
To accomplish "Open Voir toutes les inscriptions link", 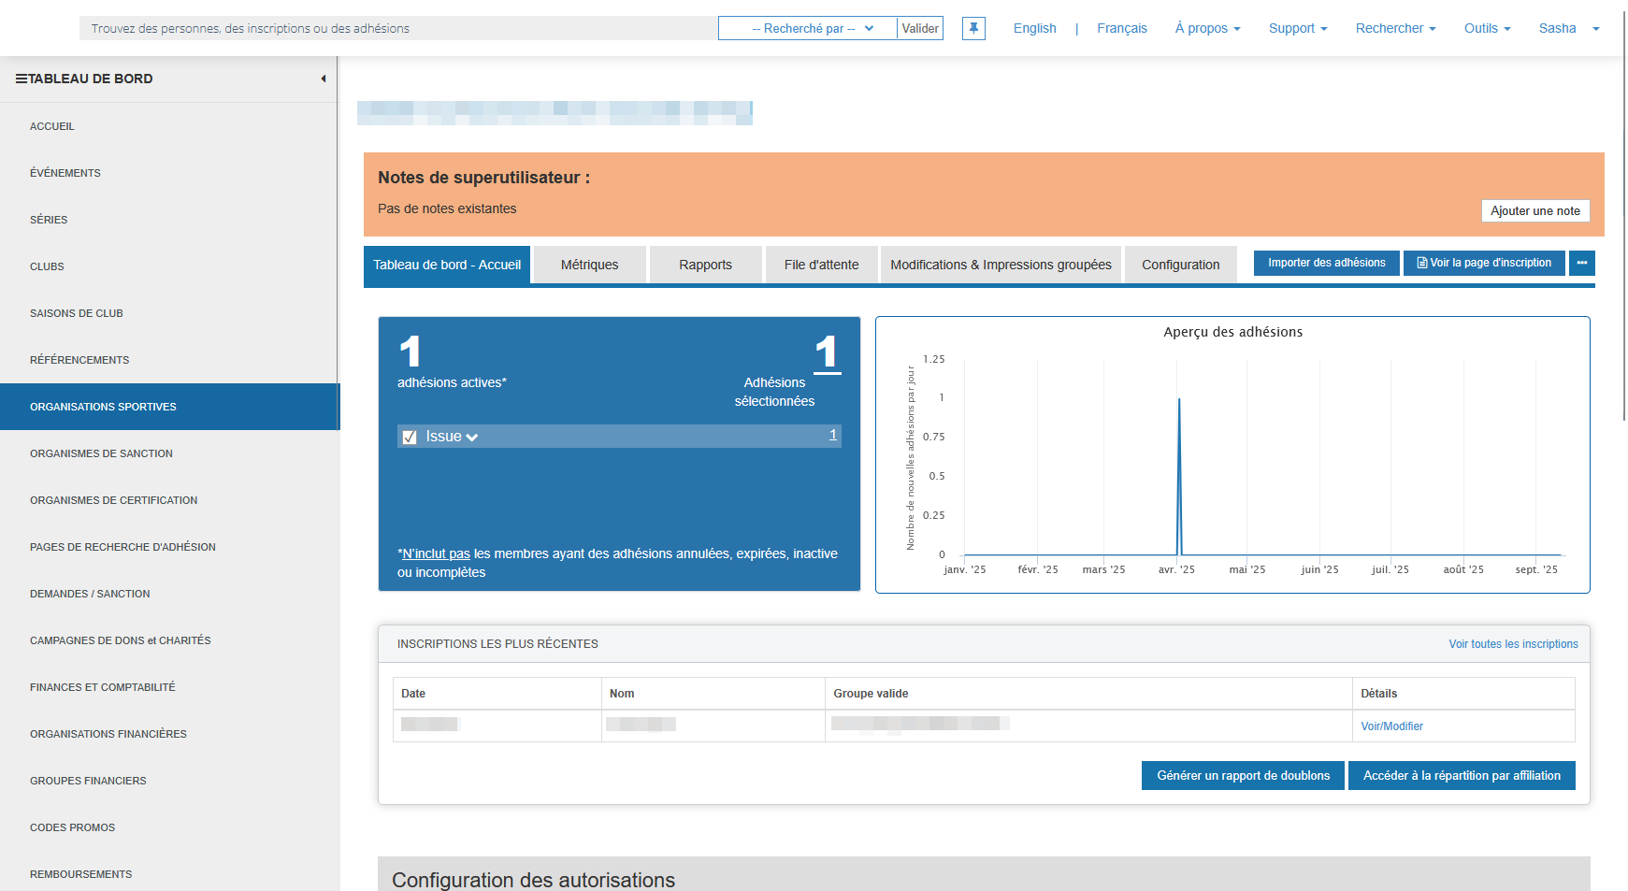I will [x=1513, y=644].
